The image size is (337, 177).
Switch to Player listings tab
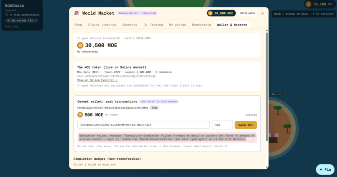(102, 25)
